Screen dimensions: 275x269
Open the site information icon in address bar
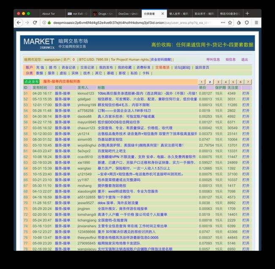tap(44, 22)
